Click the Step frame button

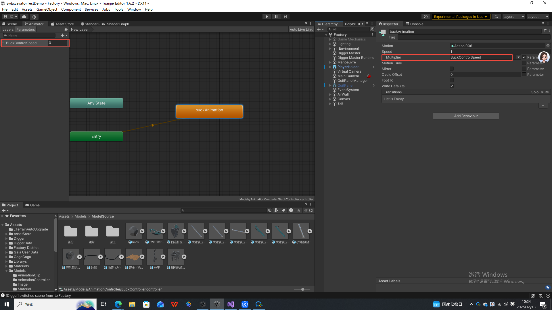coord(285,17)
